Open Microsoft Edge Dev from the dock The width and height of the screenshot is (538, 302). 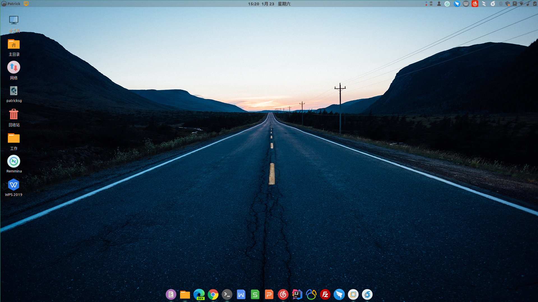click(199, 294)
